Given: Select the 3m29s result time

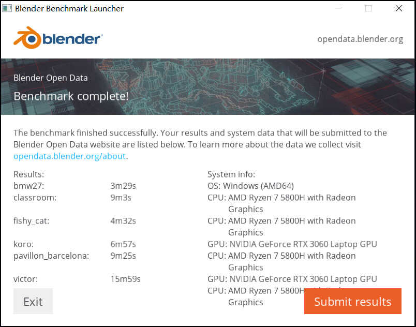Looking at the screenshot, I should (x=123, y=186).
